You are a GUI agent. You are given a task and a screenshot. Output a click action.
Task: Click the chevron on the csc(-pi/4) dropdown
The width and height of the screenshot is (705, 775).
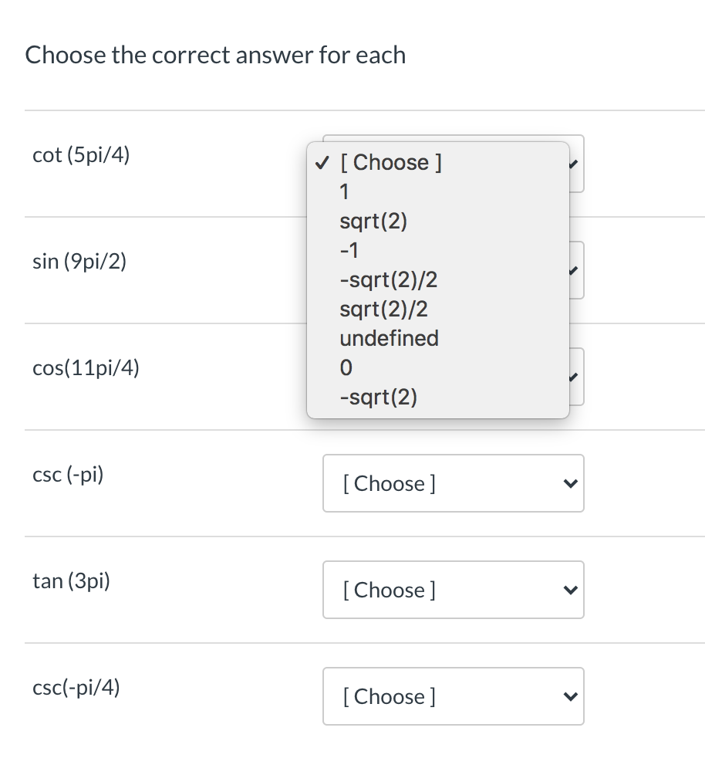click(x=570, y=696)
